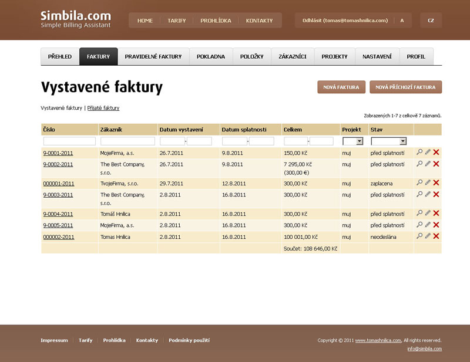Open invoice link 9-0003-2011
Screen dimensions: 470x362
[58, 195]
